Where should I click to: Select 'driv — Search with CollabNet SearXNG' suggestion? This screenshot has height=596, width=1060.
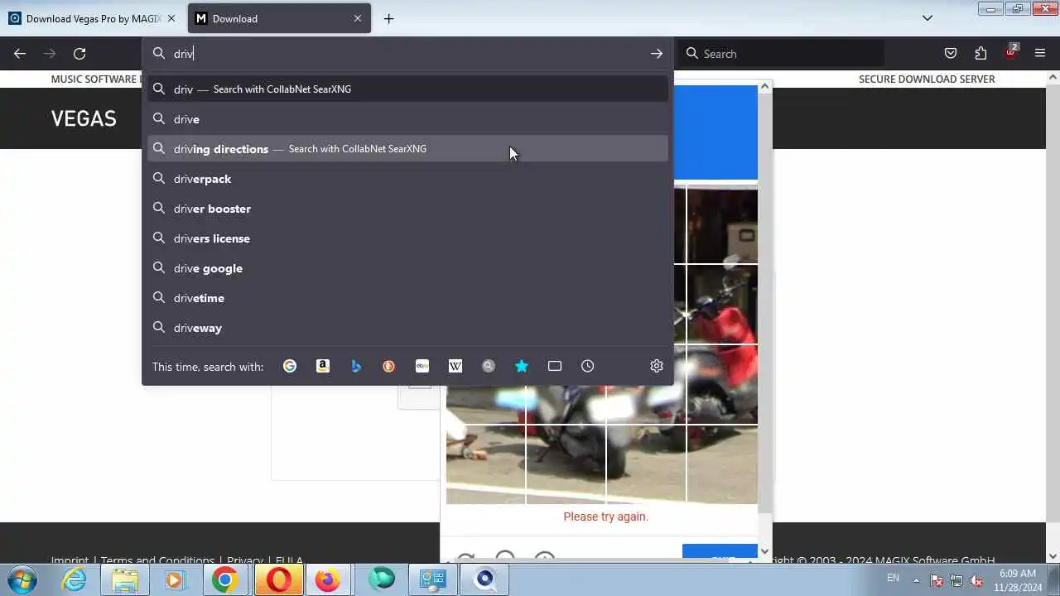(x=407, y=89)
